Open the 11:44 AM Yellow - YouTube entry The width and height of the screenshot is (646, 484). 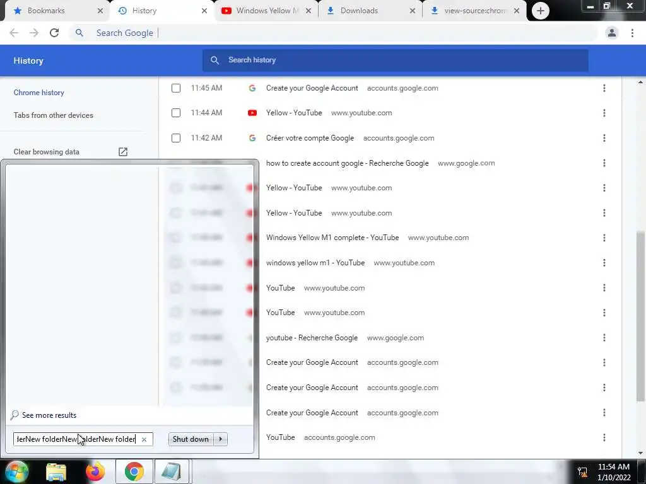pos(294,113)
